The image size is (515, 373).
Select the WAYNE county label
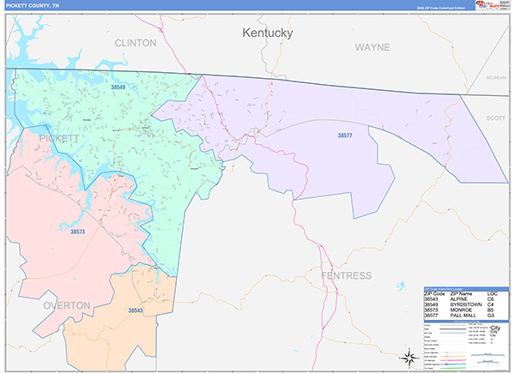click(x=373, y=47)
